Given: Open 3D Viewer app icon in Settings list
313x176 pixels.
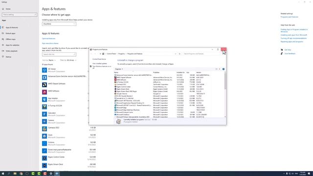Looking at the screenshot, I should (x=45, y=70).
